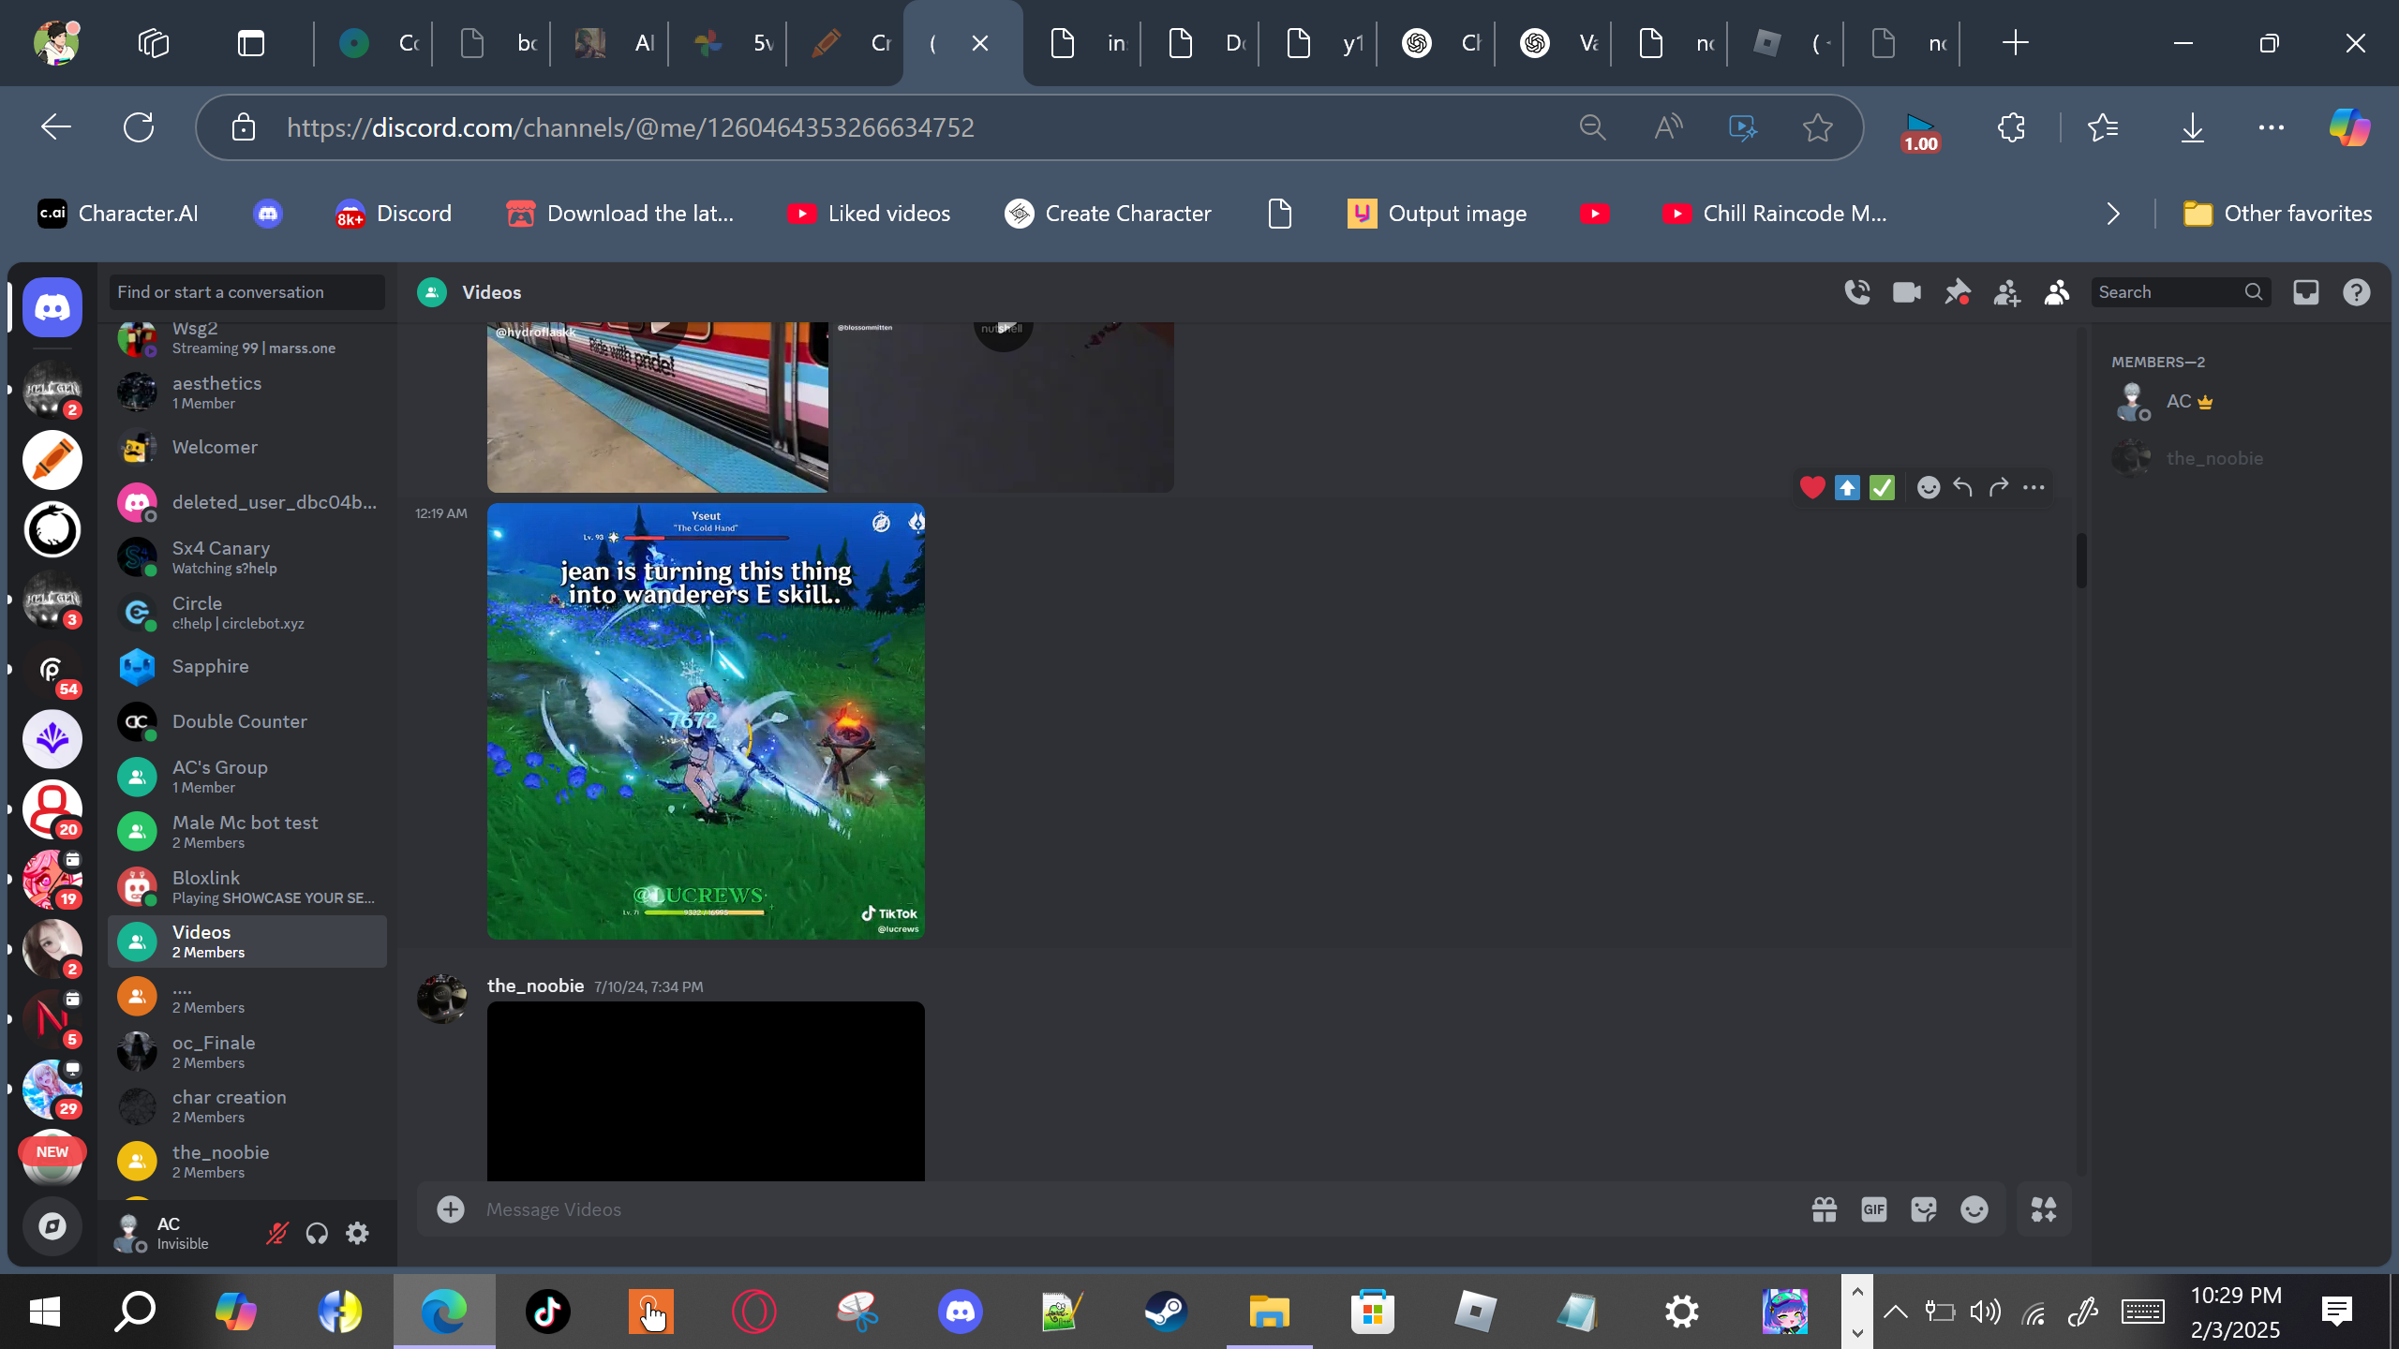Open attachment upload plus button
2399x1349 pixels.
[451, 1209]
